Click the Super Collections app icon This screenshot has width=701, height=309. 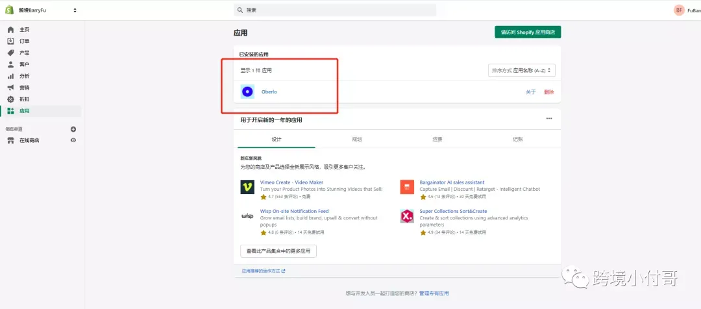coord(407,216)
